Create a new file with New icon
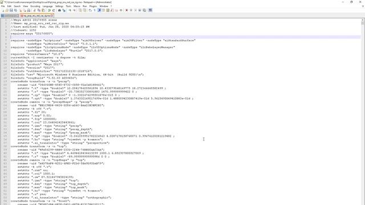 point(3,10)
